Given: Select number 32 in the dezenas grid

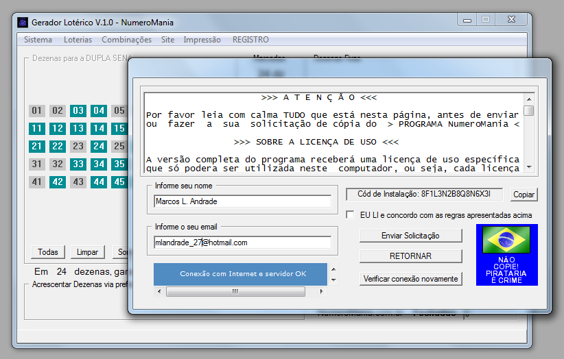Looking at the screenshot, I should click(58, 164).
